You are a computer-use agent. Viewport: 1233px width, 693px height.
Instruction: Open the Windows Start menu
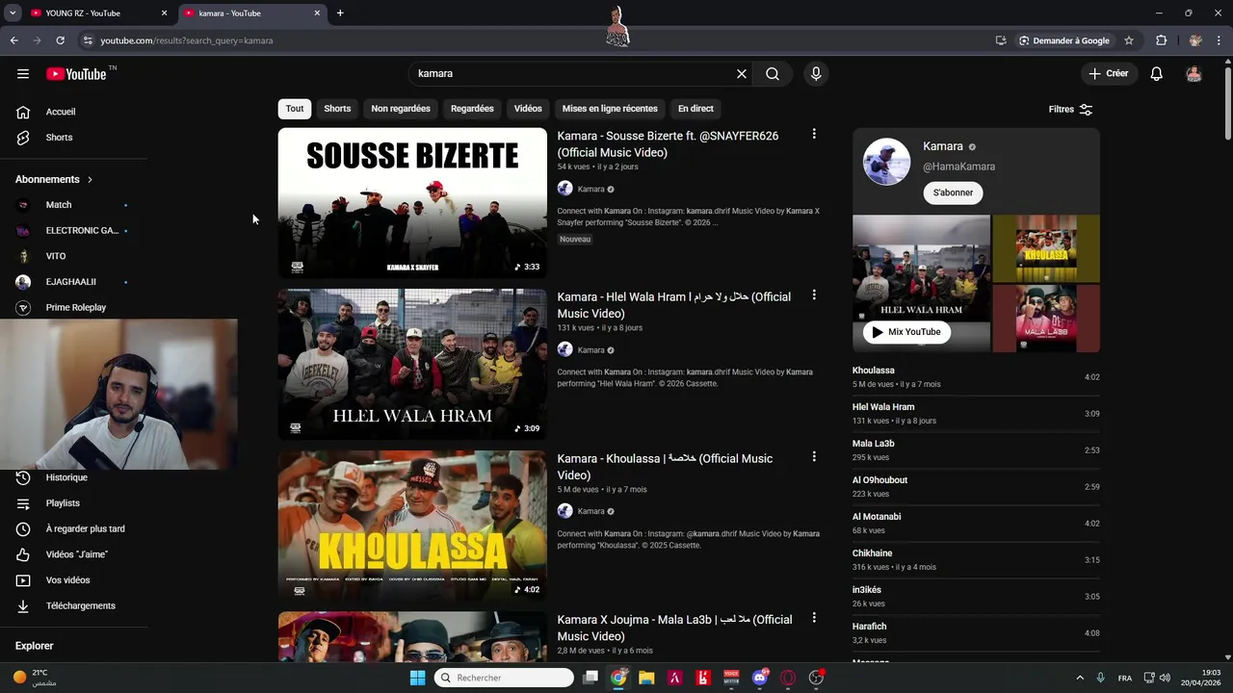[417, 678]
